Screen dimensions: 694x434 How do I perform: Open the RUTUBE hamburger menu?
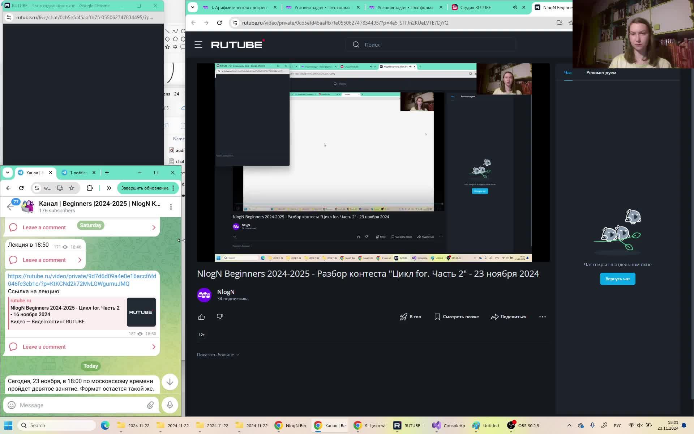tap(198, 45)
